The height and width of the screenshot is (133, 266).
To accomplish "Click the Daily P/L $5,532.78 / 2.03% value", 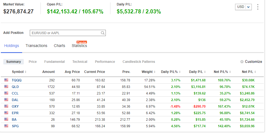I will [139, 11].
